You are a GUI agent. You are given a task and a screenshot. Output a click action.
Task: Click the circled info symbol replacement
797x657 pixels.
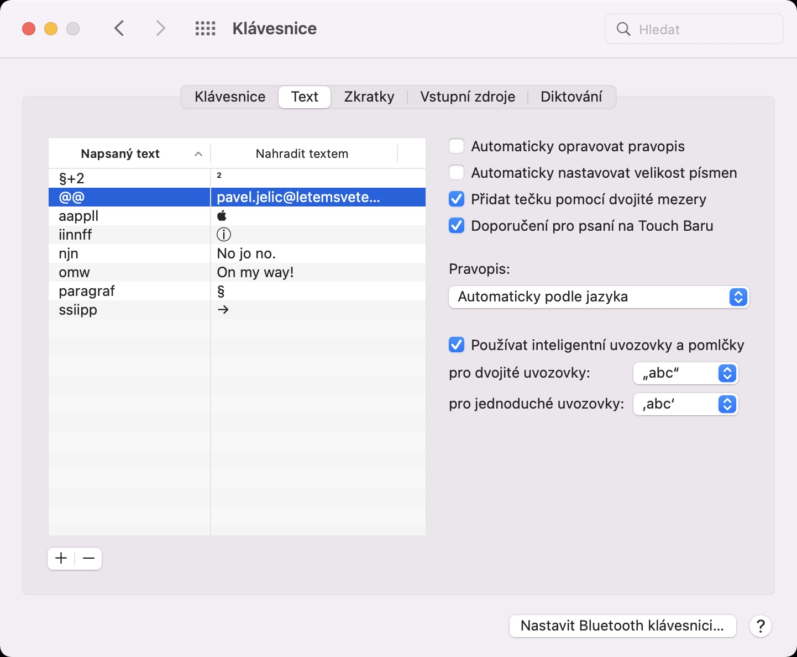coord(223,235)
